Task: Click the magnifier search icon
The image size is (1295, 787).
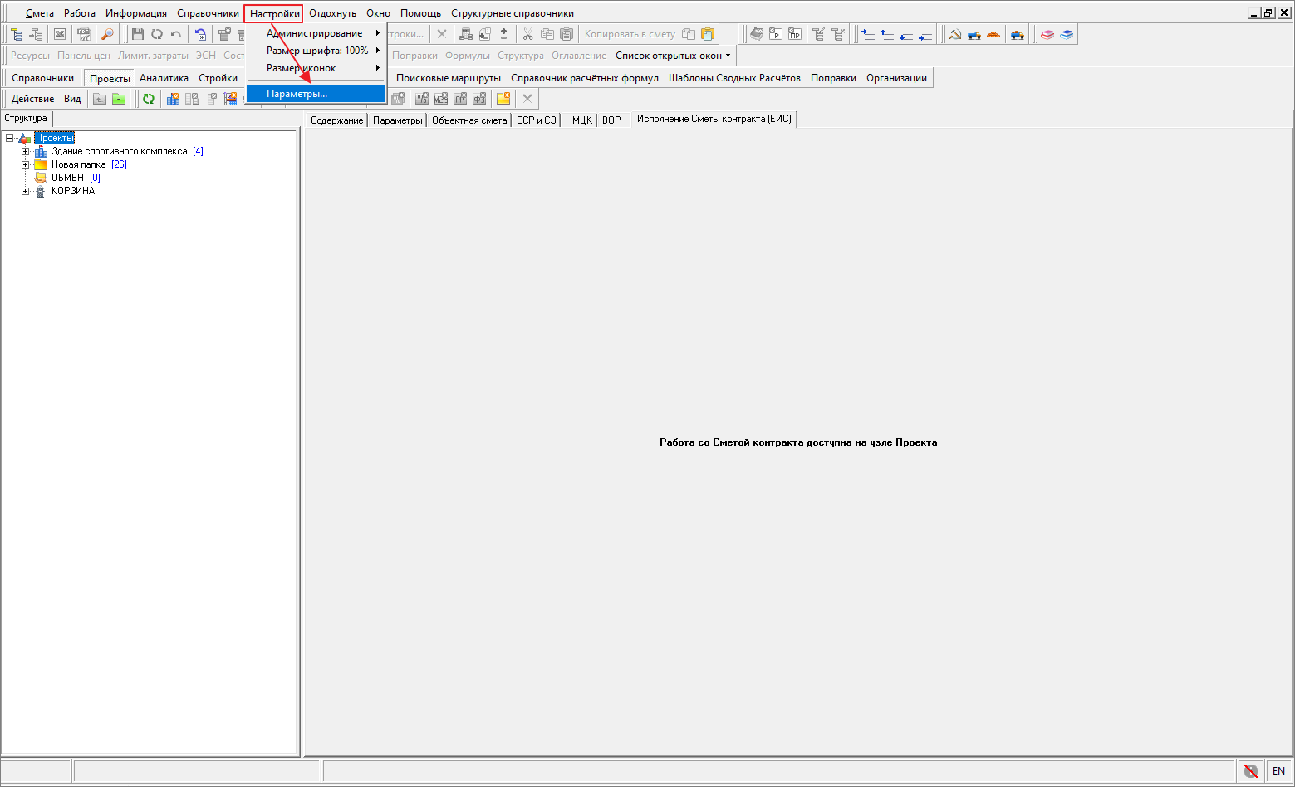Action: click(x=107, y=34)
